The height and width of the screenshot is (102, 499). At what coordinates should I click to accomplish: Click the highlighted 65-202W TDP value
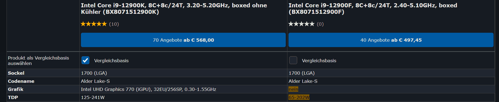coord(299,97)
